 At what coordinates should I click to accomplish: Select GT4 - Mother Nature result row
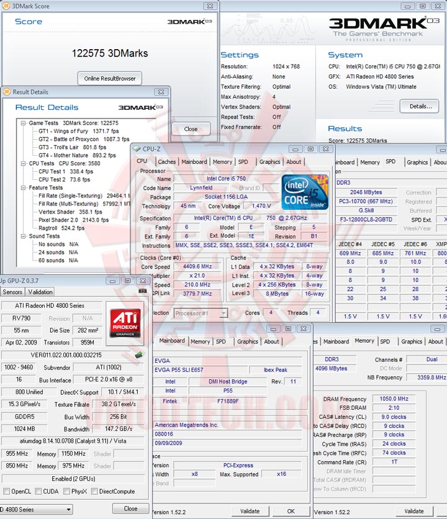pyautogui.click(x=77, y=155)
